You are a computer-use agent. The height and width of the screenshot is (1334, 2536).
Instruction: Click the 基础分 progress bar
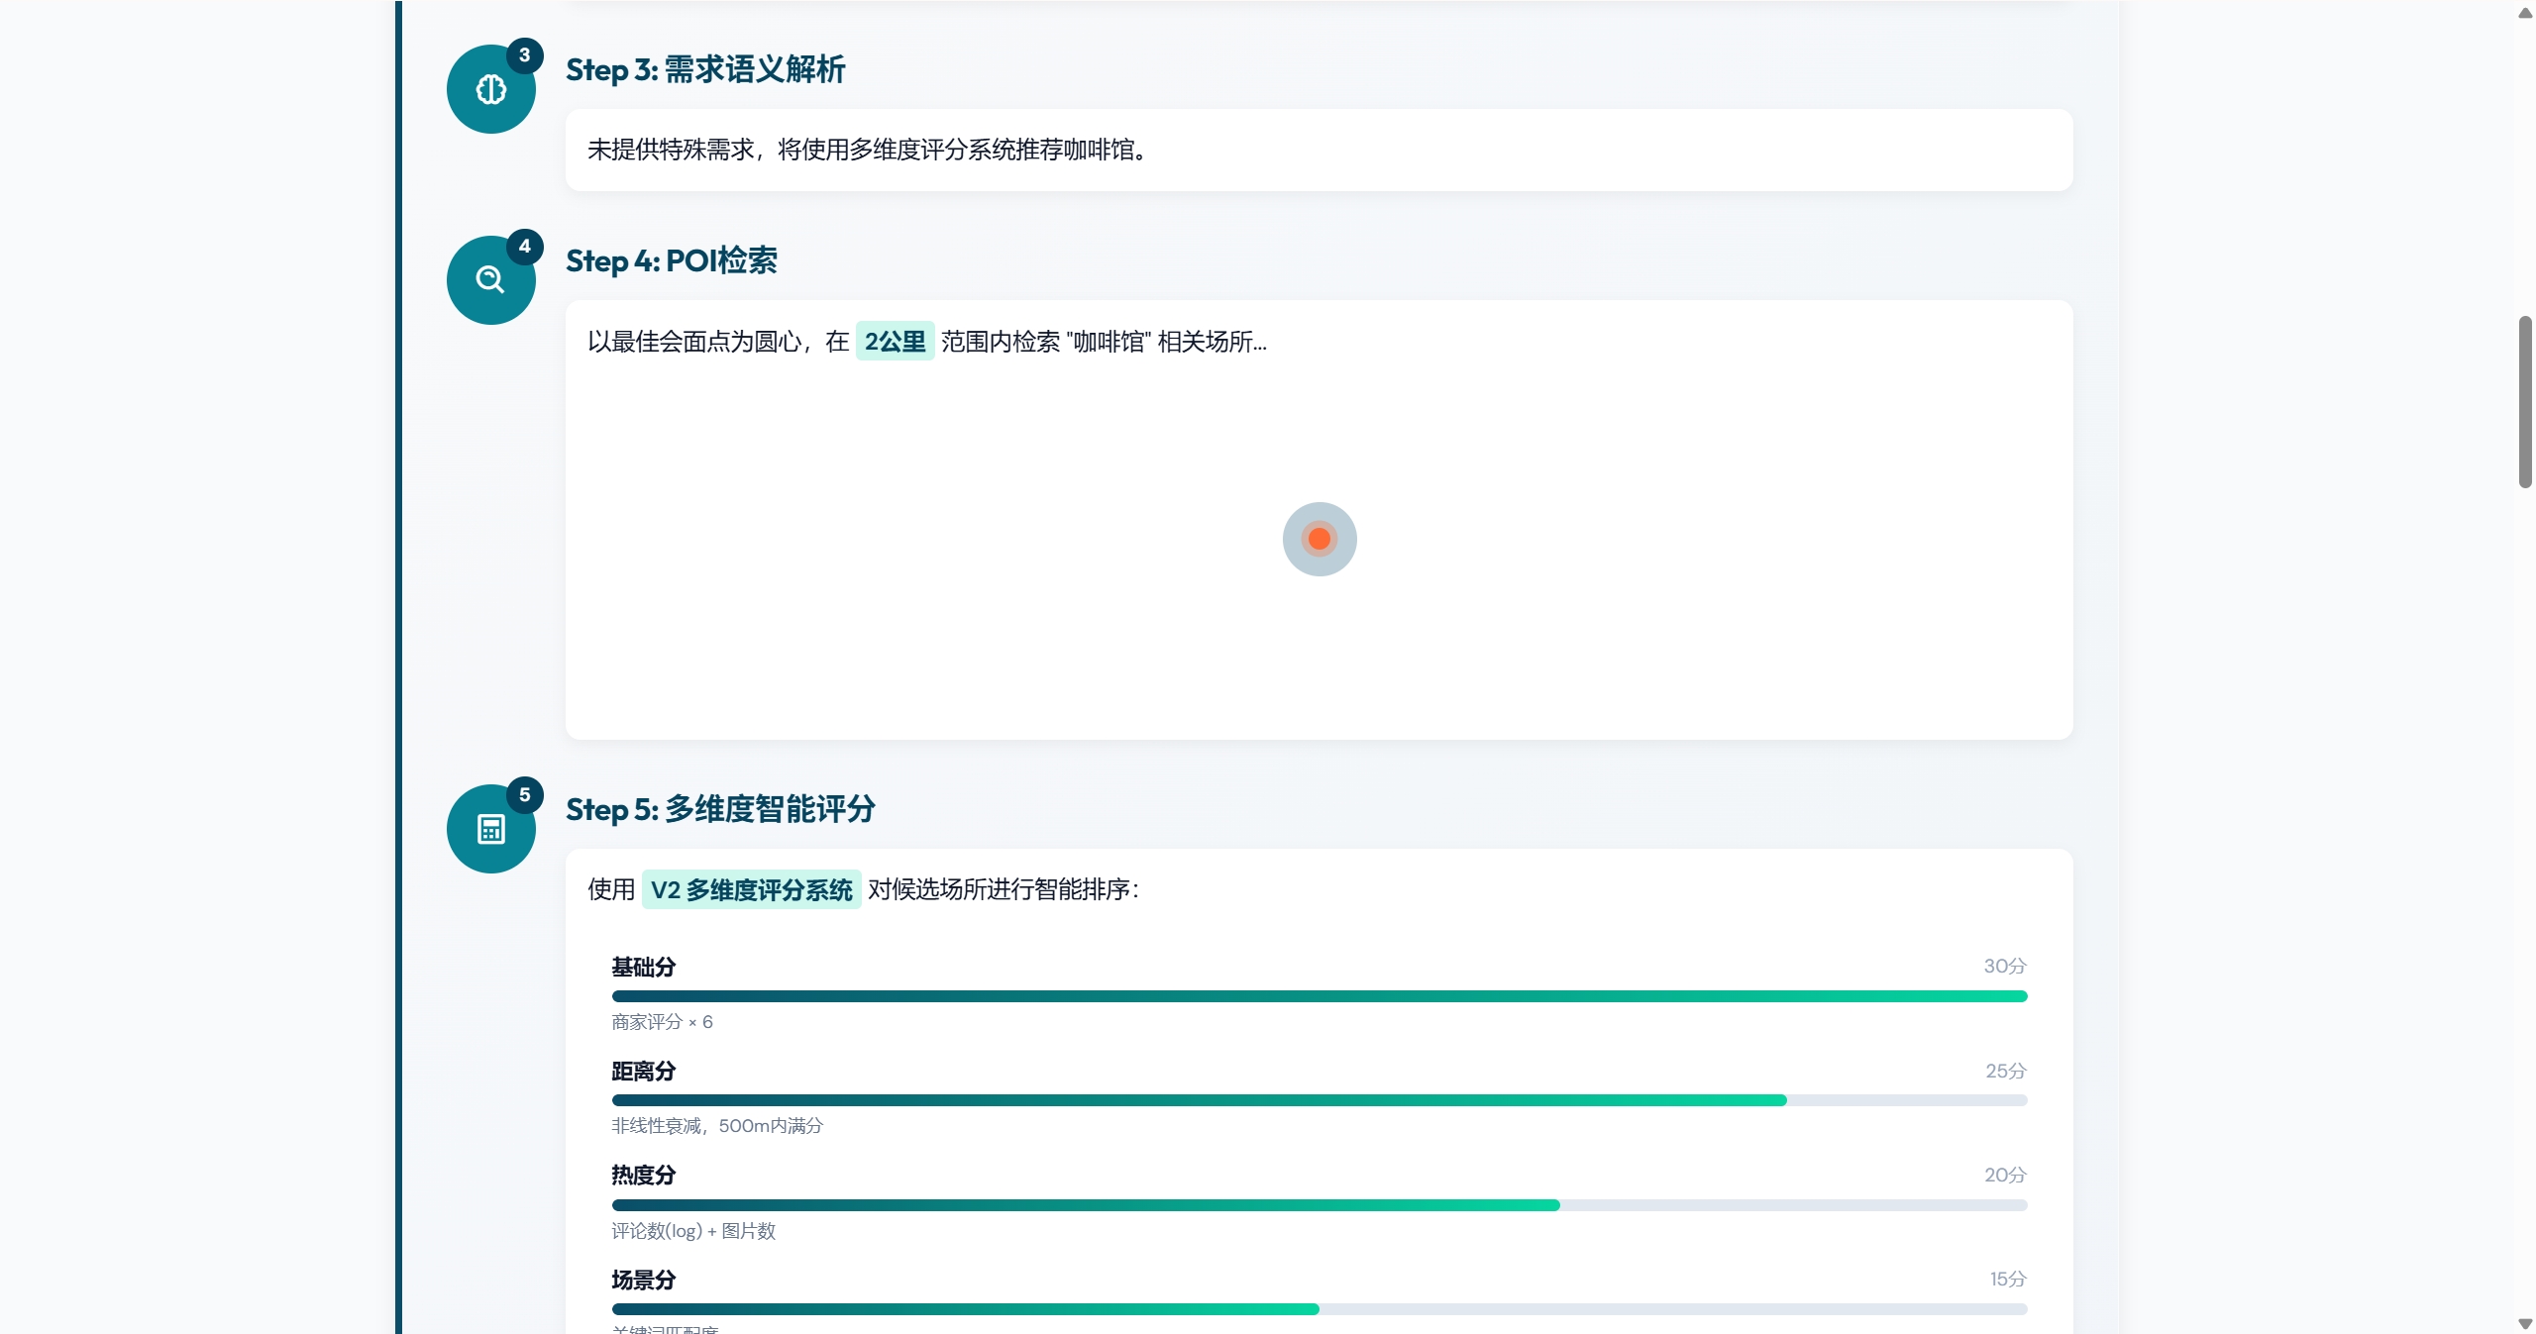tap(1319, 996)
